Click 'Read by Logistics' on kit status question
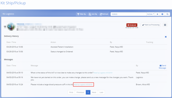 [103, 73]
